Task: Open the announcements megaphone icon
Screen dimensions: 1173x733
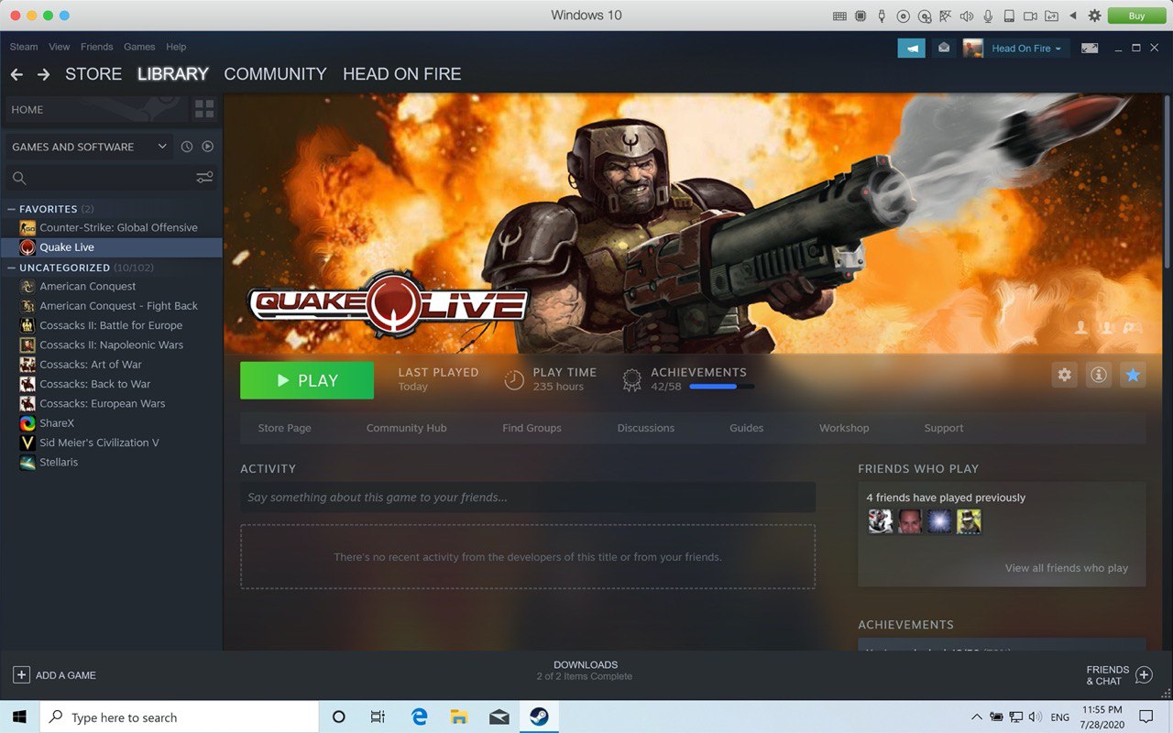Action: point(911,49)
